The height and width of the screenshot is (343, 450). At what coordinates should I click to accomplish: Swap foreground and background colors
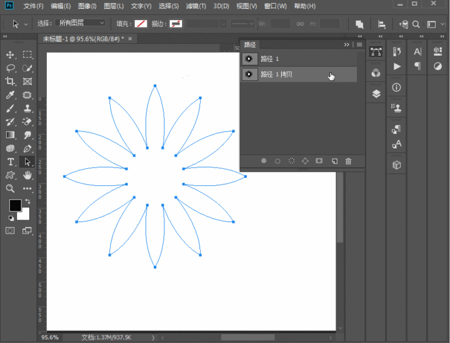coord(27,201)
